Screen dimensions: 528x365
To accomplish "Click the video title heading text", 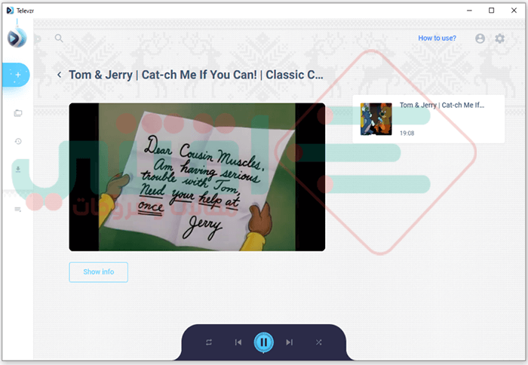I will [x=196, y=75].
